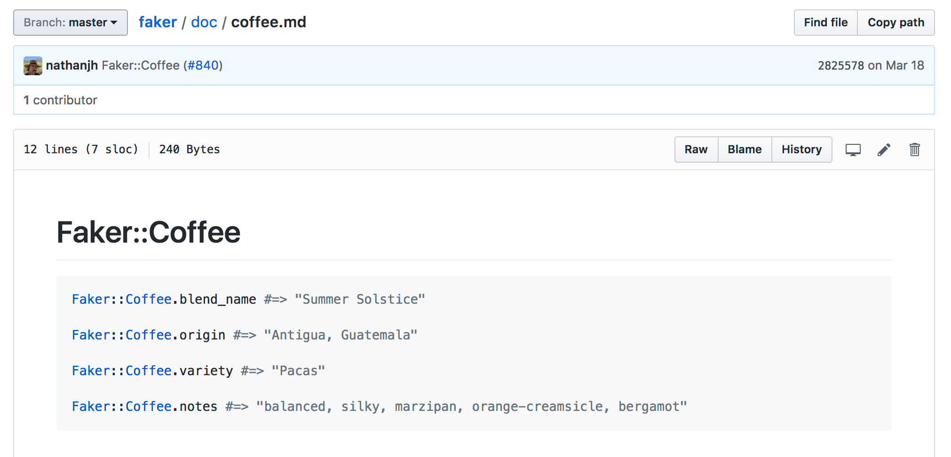Click the Faker::Coffee.blend_name code line
Image resolution: width=951 pixels, height=457 pixels.
pos(248,299)
